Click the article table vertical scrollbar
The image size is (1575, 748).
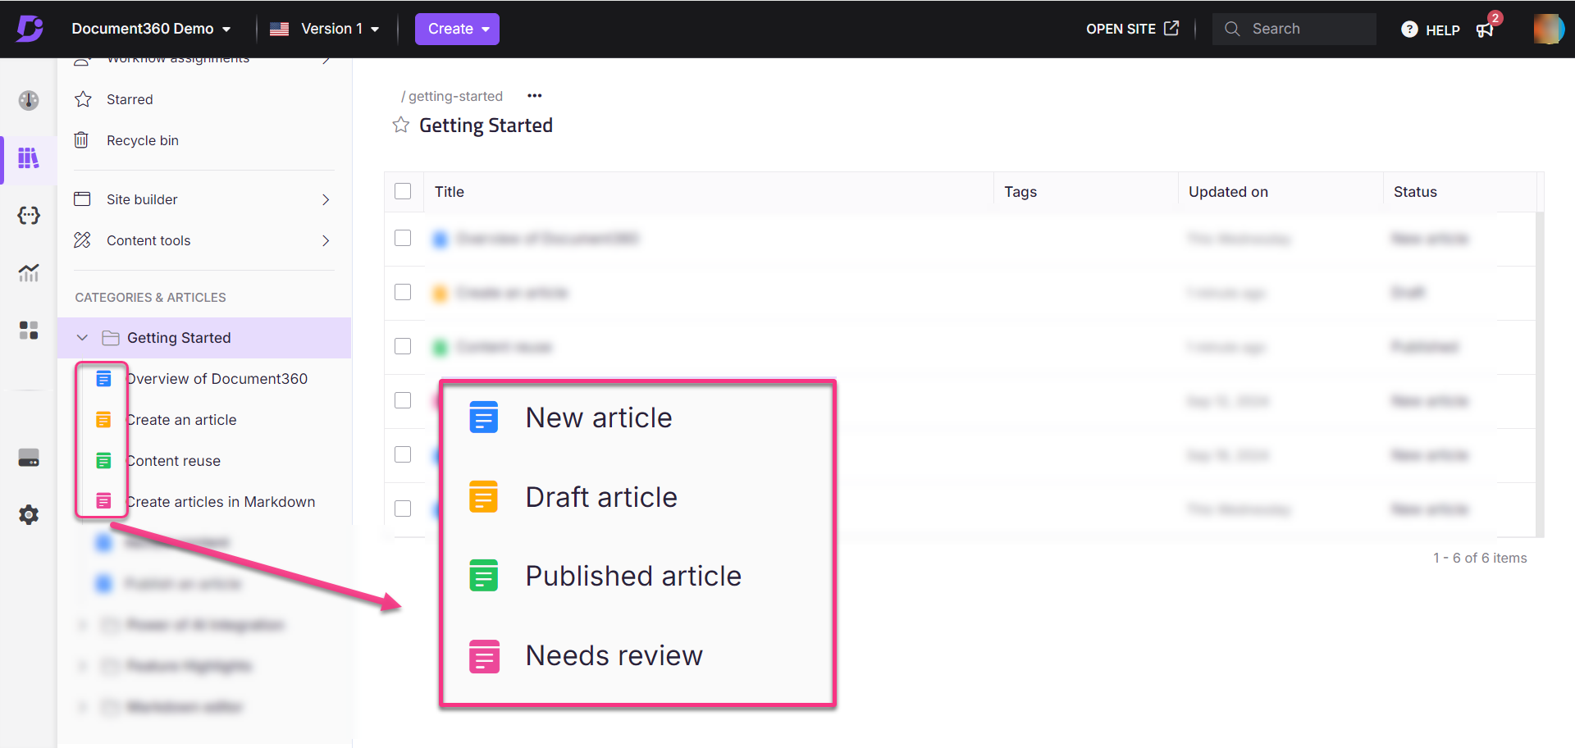tap(1541, 374)
